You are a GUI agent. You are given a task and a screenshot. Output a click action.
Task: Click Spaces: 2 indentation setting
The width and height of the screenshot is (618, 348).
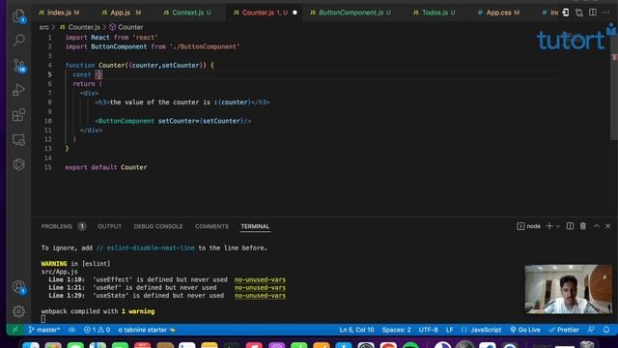tap(396, 330)
